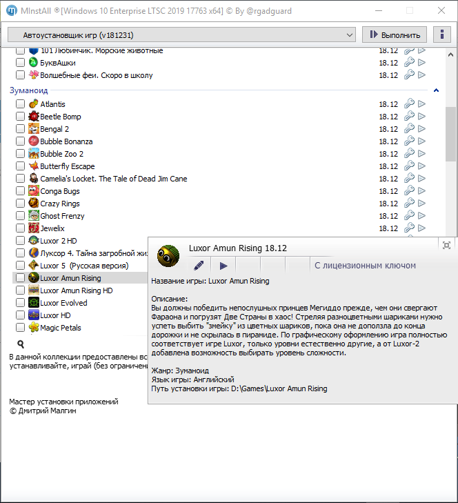Check the Atlantis checkbox

20,104
